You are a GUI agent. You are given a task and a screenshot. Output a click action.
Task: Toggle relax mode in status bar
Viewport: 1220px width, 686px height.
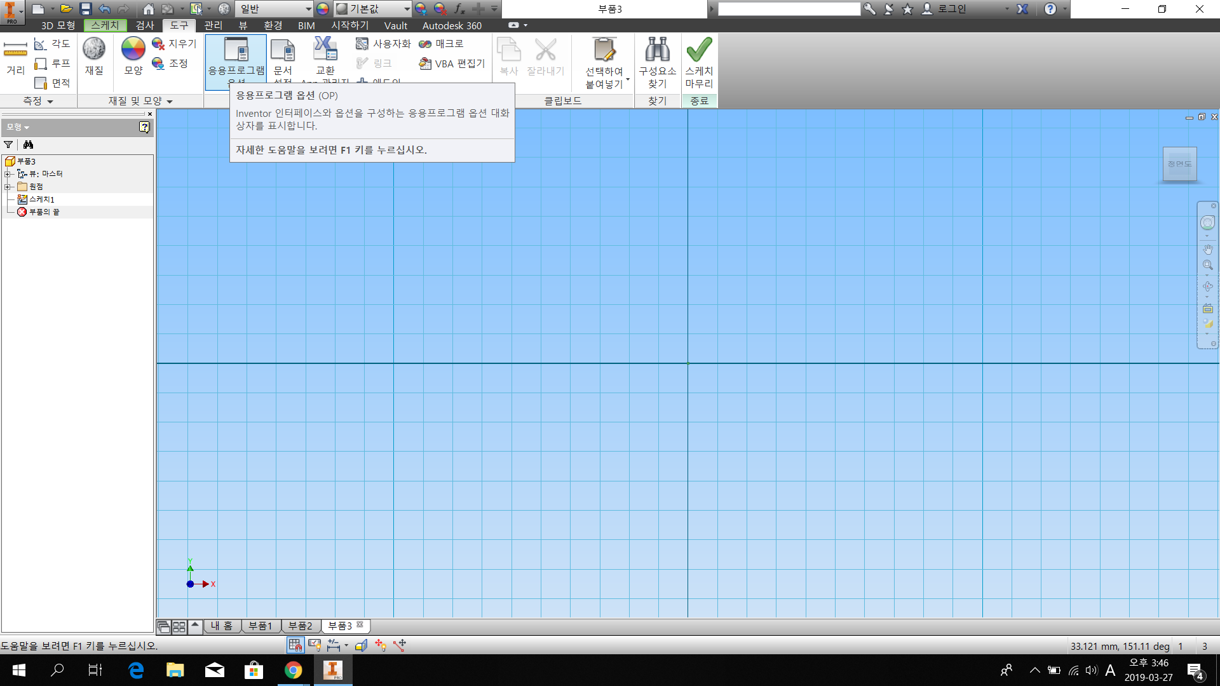click(x=399, y=645)
